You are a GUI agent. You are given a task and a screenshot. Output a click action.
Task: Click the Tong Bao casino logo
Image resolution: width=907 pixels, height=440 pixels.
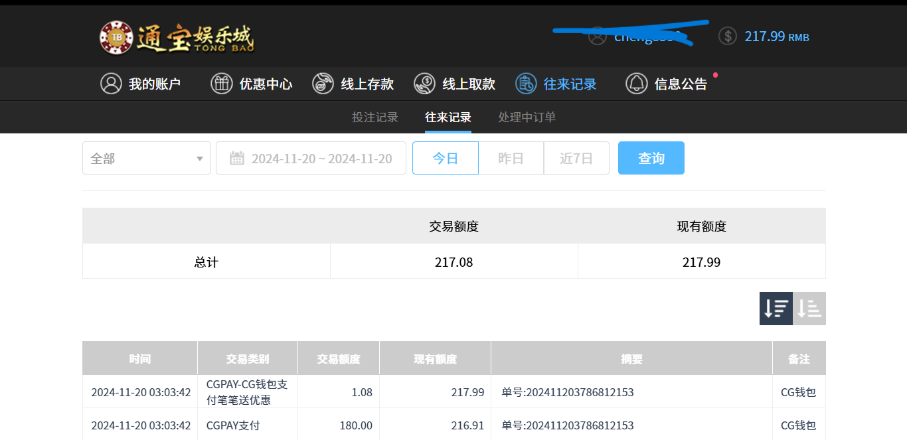point(177,37)
